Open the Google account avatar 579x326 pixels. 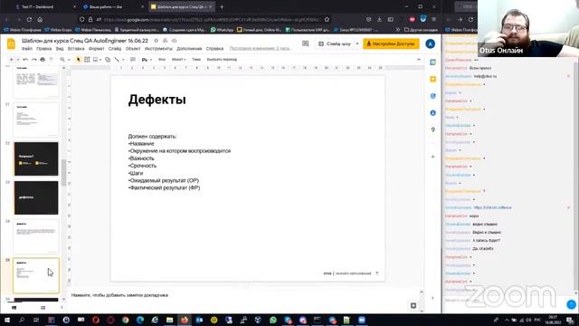coord(431,44)
